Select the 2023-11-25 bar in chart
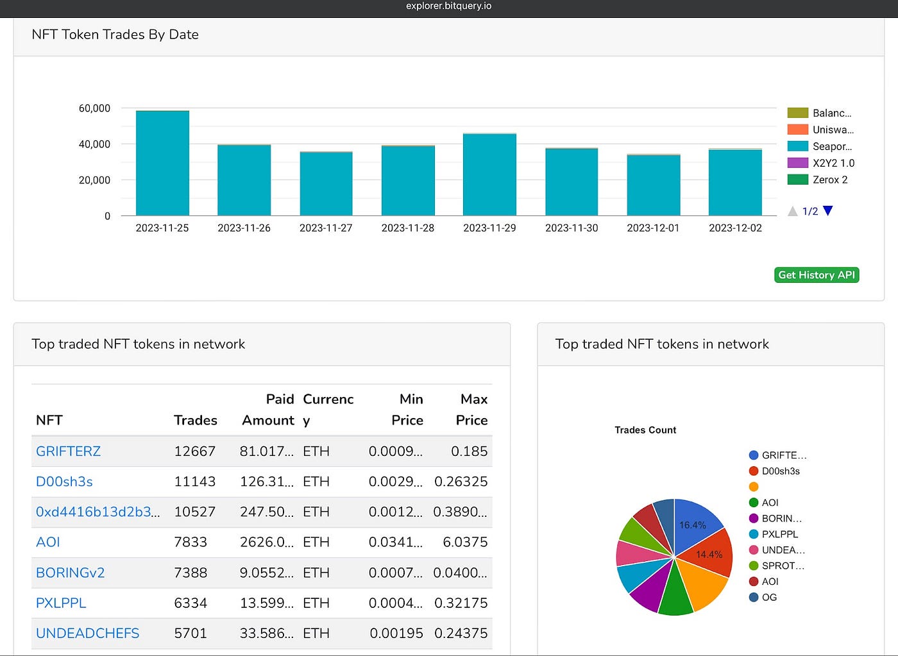898x656 pixels. [162, 163]
